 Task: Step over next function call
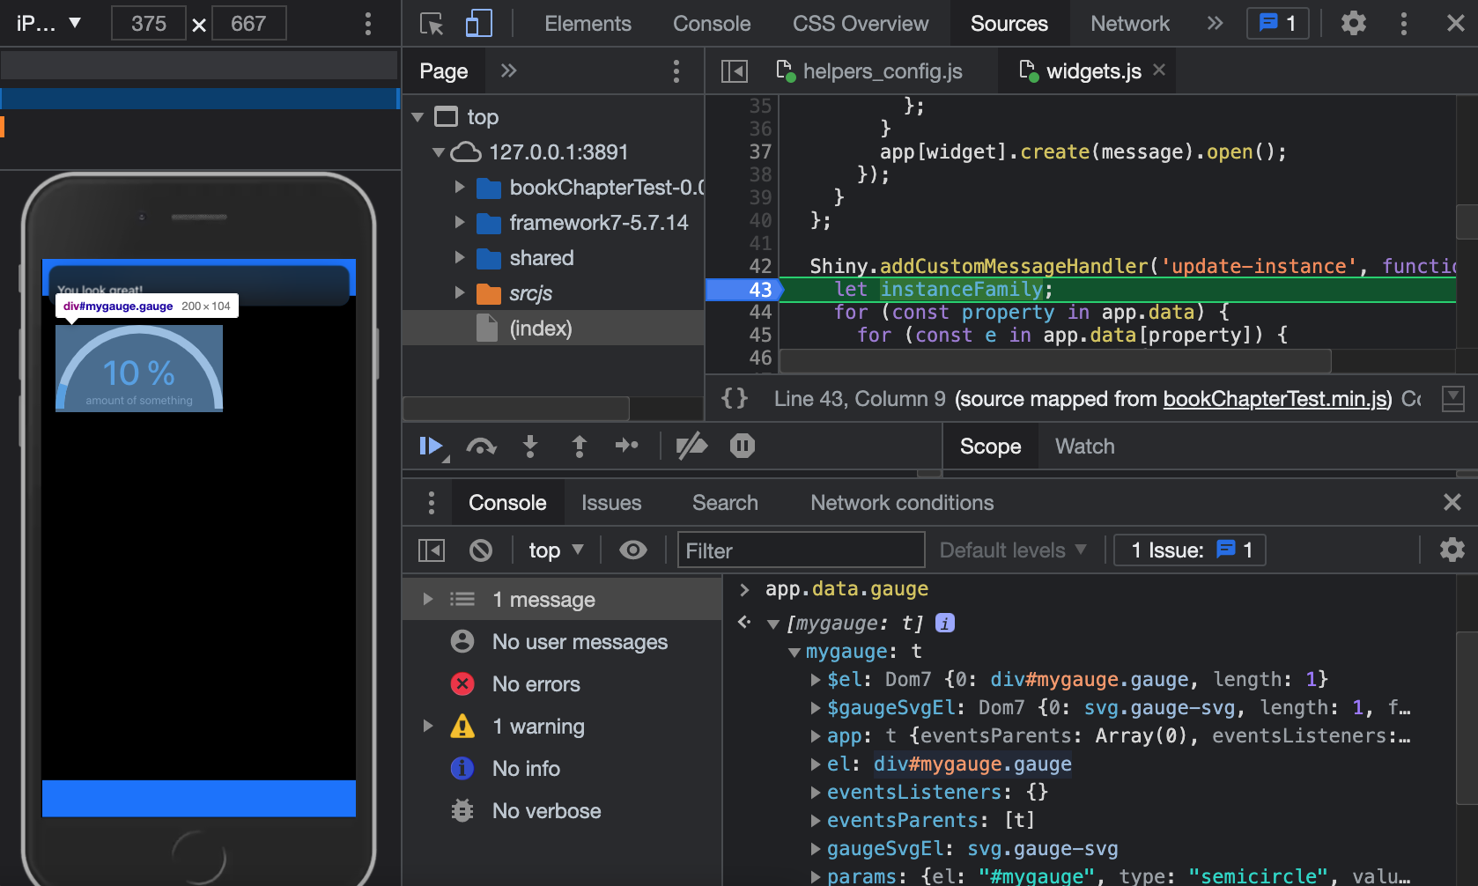pos(481,447)
